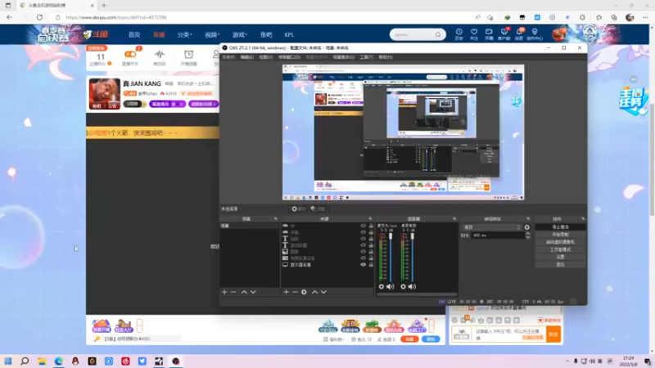The image size is (655, 368).
Task: Toggle visibility eye of the image source
Action: tap(363, 252)
